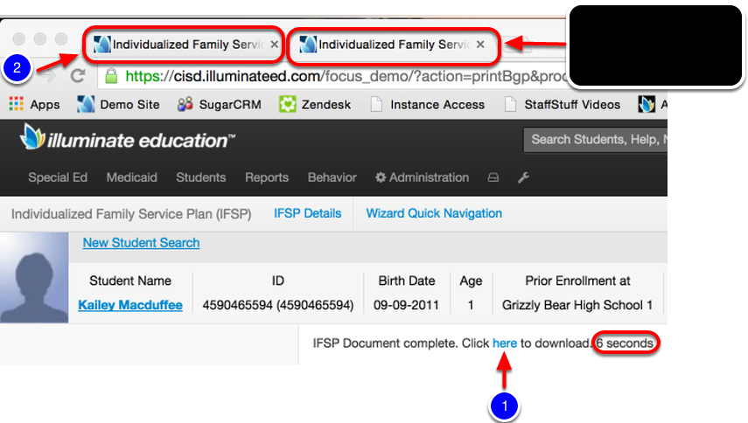The width and height of the screenshot is (748, 423).
Task: Click the Age column header
Action: pos(471,281)
